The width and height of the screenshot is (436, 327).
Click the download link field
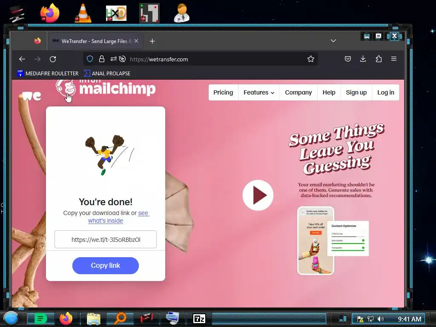[x=106, y=239]
